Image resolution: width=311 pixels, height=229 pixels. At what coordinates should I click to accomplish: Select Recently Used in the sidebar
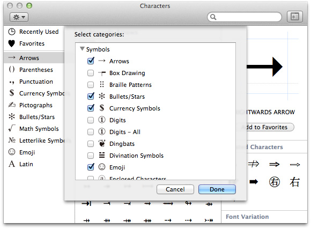click(34, 32)
